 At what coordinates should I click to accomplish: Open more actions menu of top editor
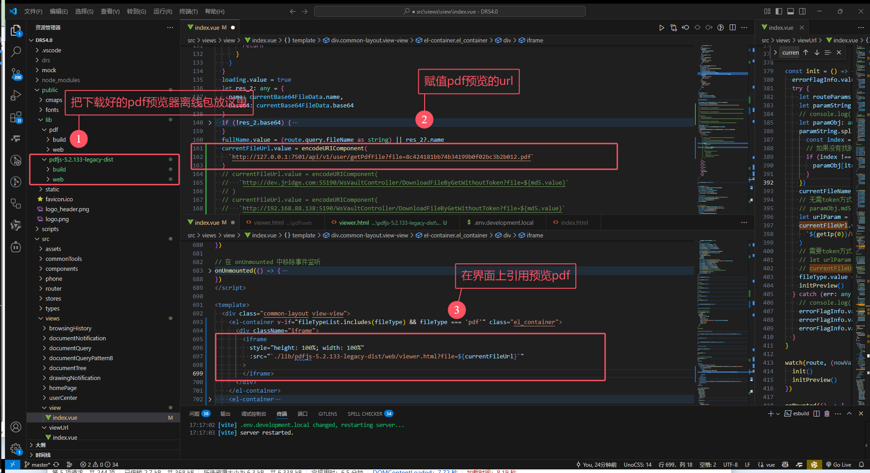[x=744, y=28]
